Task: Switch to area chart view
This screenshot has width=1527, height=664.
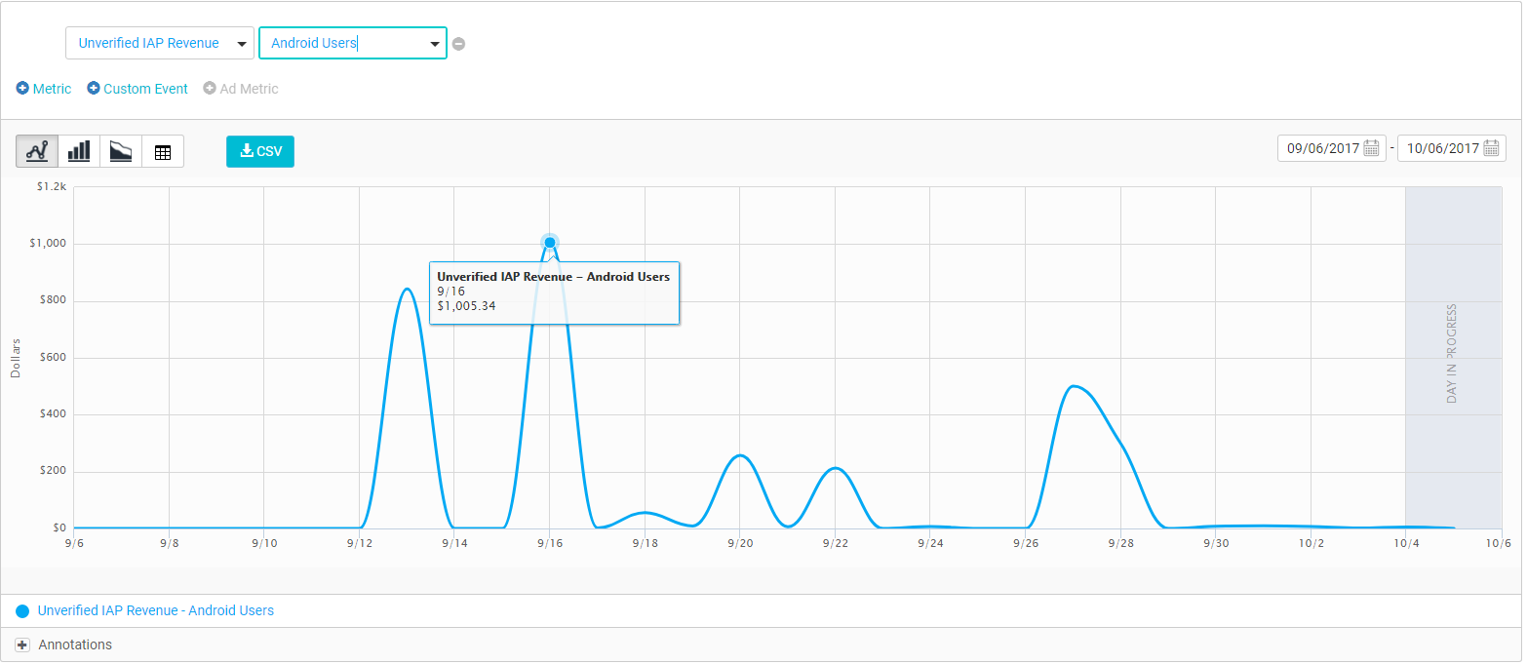Action: [x=121, y=151]
